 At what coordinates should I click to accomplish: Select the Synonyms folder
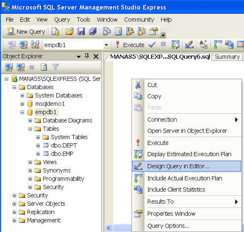tap(57, 170)
